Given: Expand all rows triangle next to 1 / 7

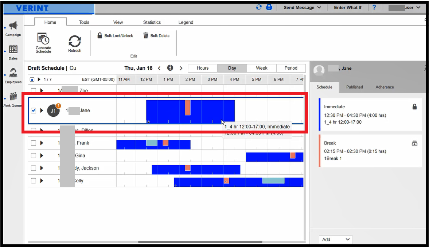Looking at the screenshot, I should tap(39, 80).
